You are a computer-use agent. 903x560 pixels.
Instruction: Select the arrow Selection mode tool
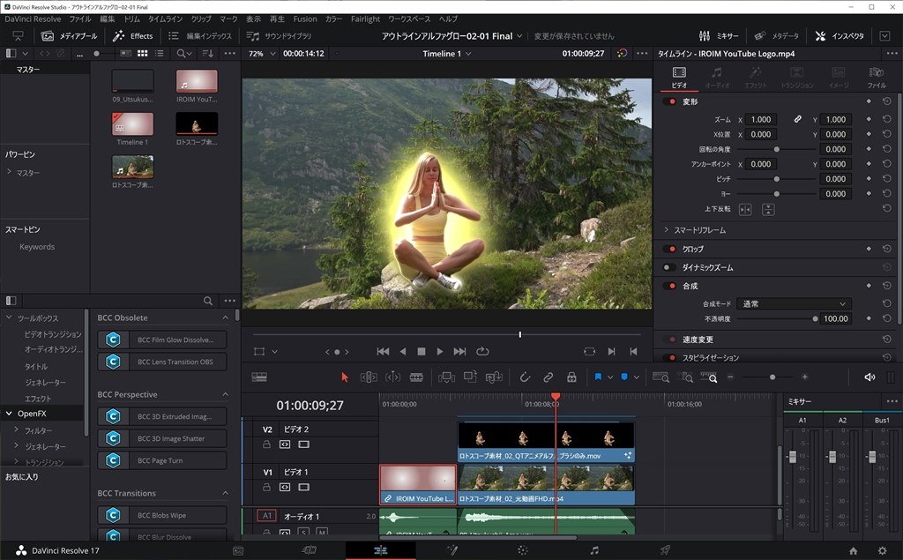pos(345,377)
